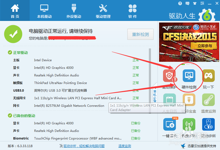Select the USB3.0 controller row
The width and height of the screenshot is (220, 150).
(76, 90)
